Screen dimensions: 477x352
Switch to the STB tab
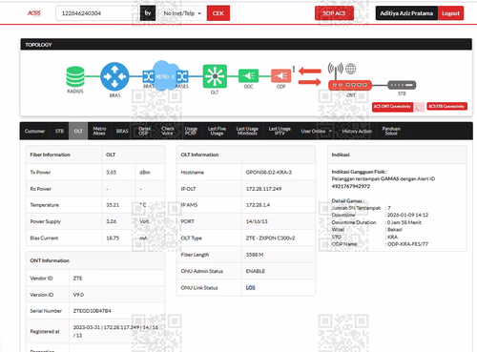click(59, 131)
